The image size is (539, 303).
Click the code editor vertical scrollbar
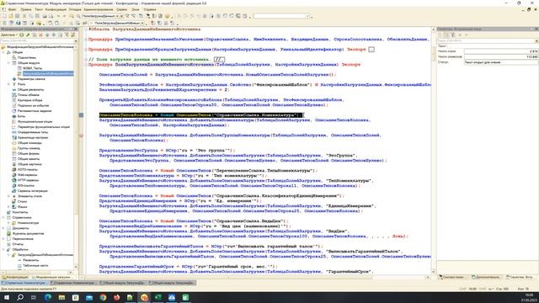click(433, 151)
